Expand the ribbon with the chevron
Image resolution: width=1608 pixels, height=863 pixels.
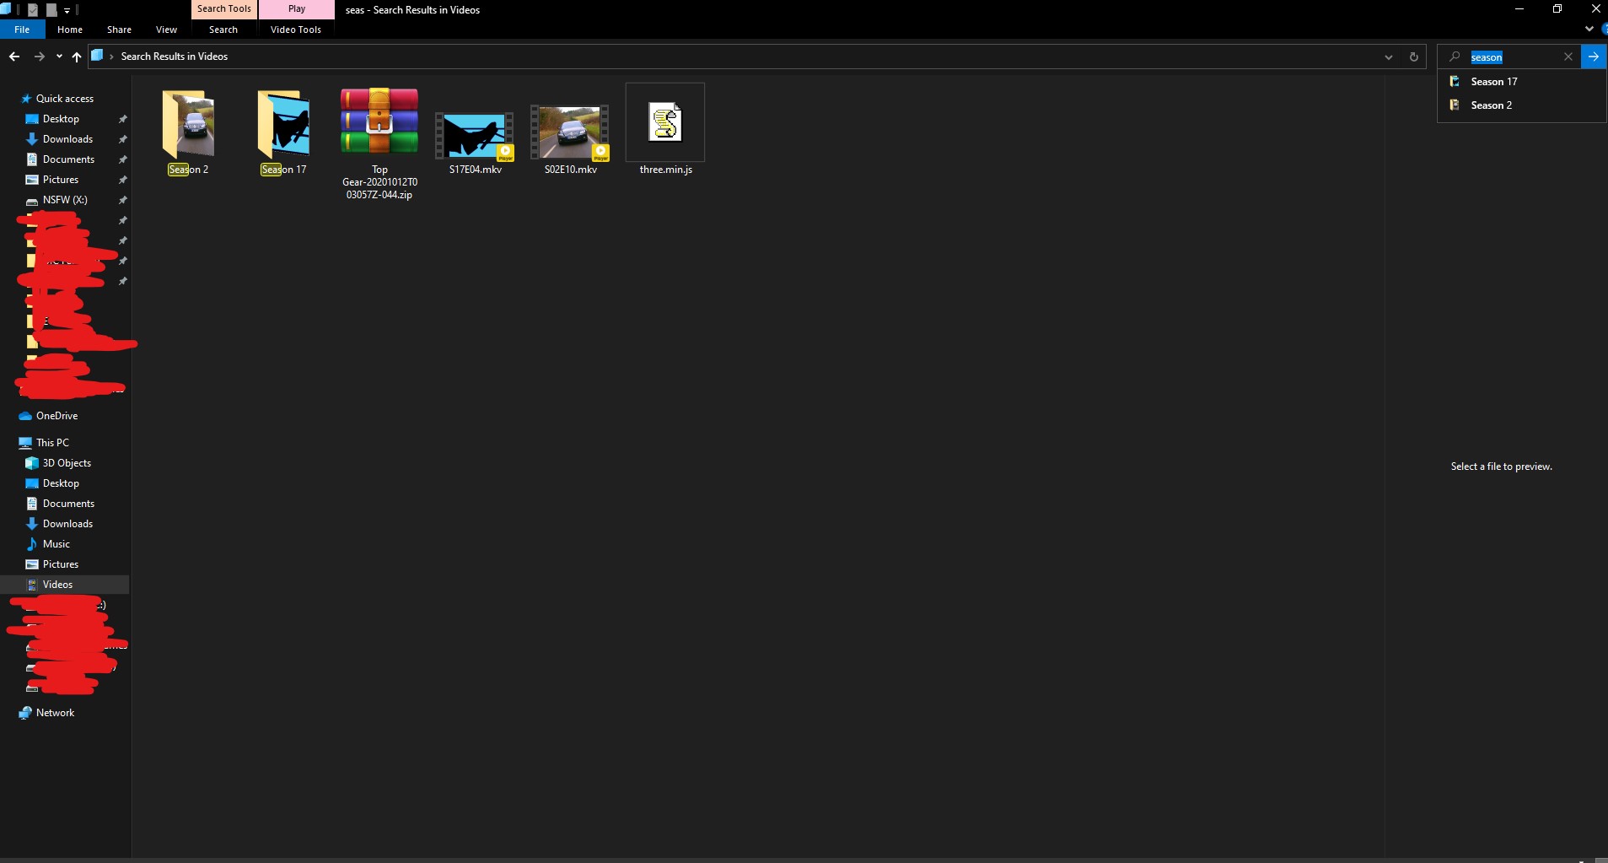1589,29
